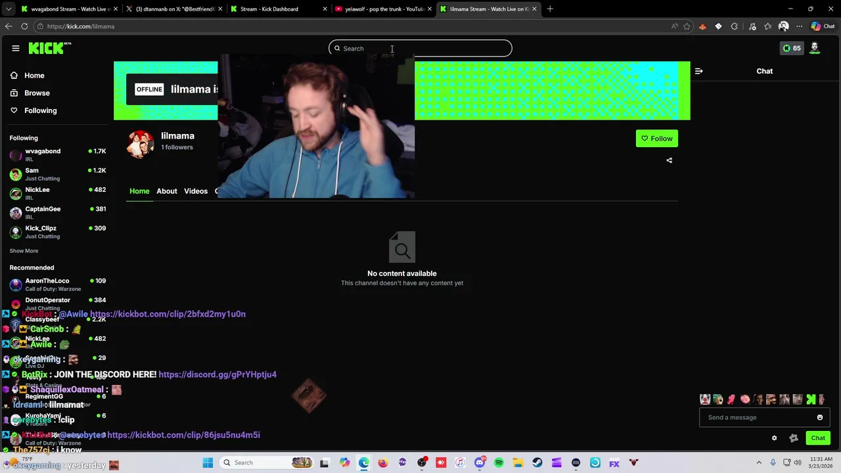Open a new browser tab
Image resolution: width=841 pixels, height=473 pixels.
[550, 9]
